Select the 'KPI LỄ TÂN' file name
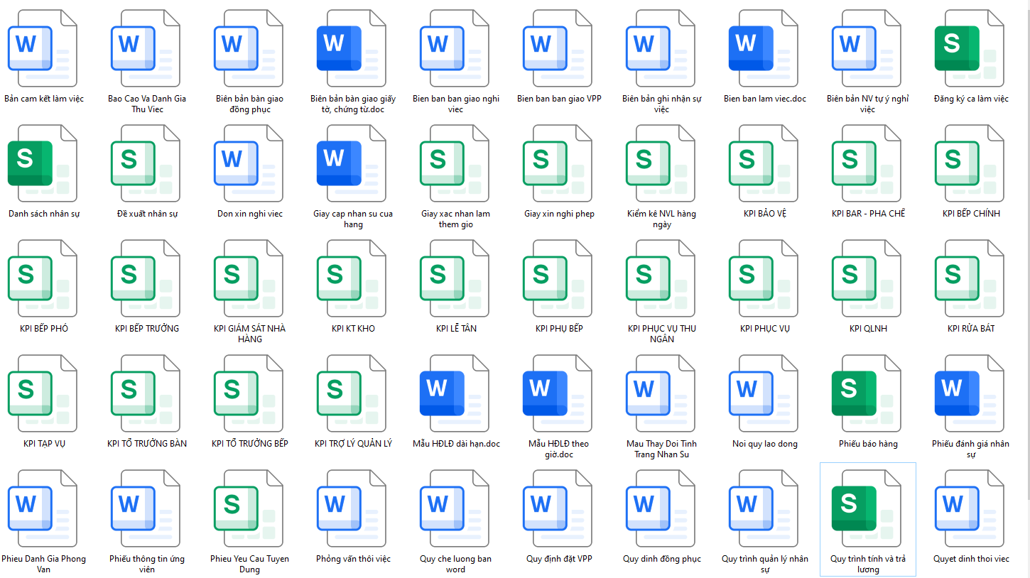The width and height of the screenshot is (1030, 578). [x=456, y=329]
